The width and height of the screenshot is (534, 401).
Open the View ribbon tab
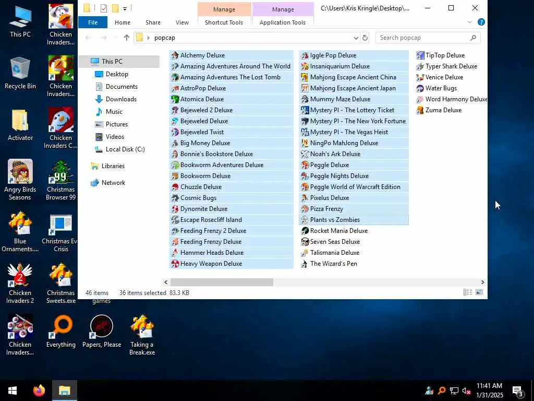pyautogui.click(x=182, y=22)
